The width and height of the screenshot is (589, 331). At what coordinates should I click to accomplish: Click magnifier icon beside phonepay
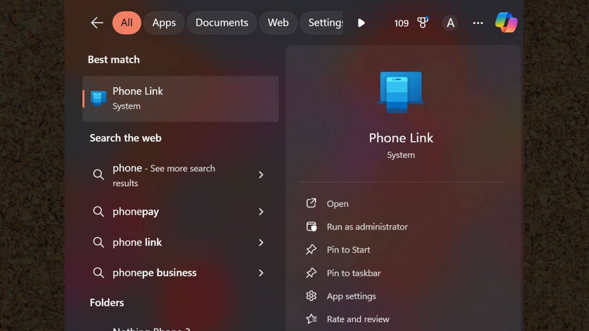pyautogui.click(x=99, y=211)
